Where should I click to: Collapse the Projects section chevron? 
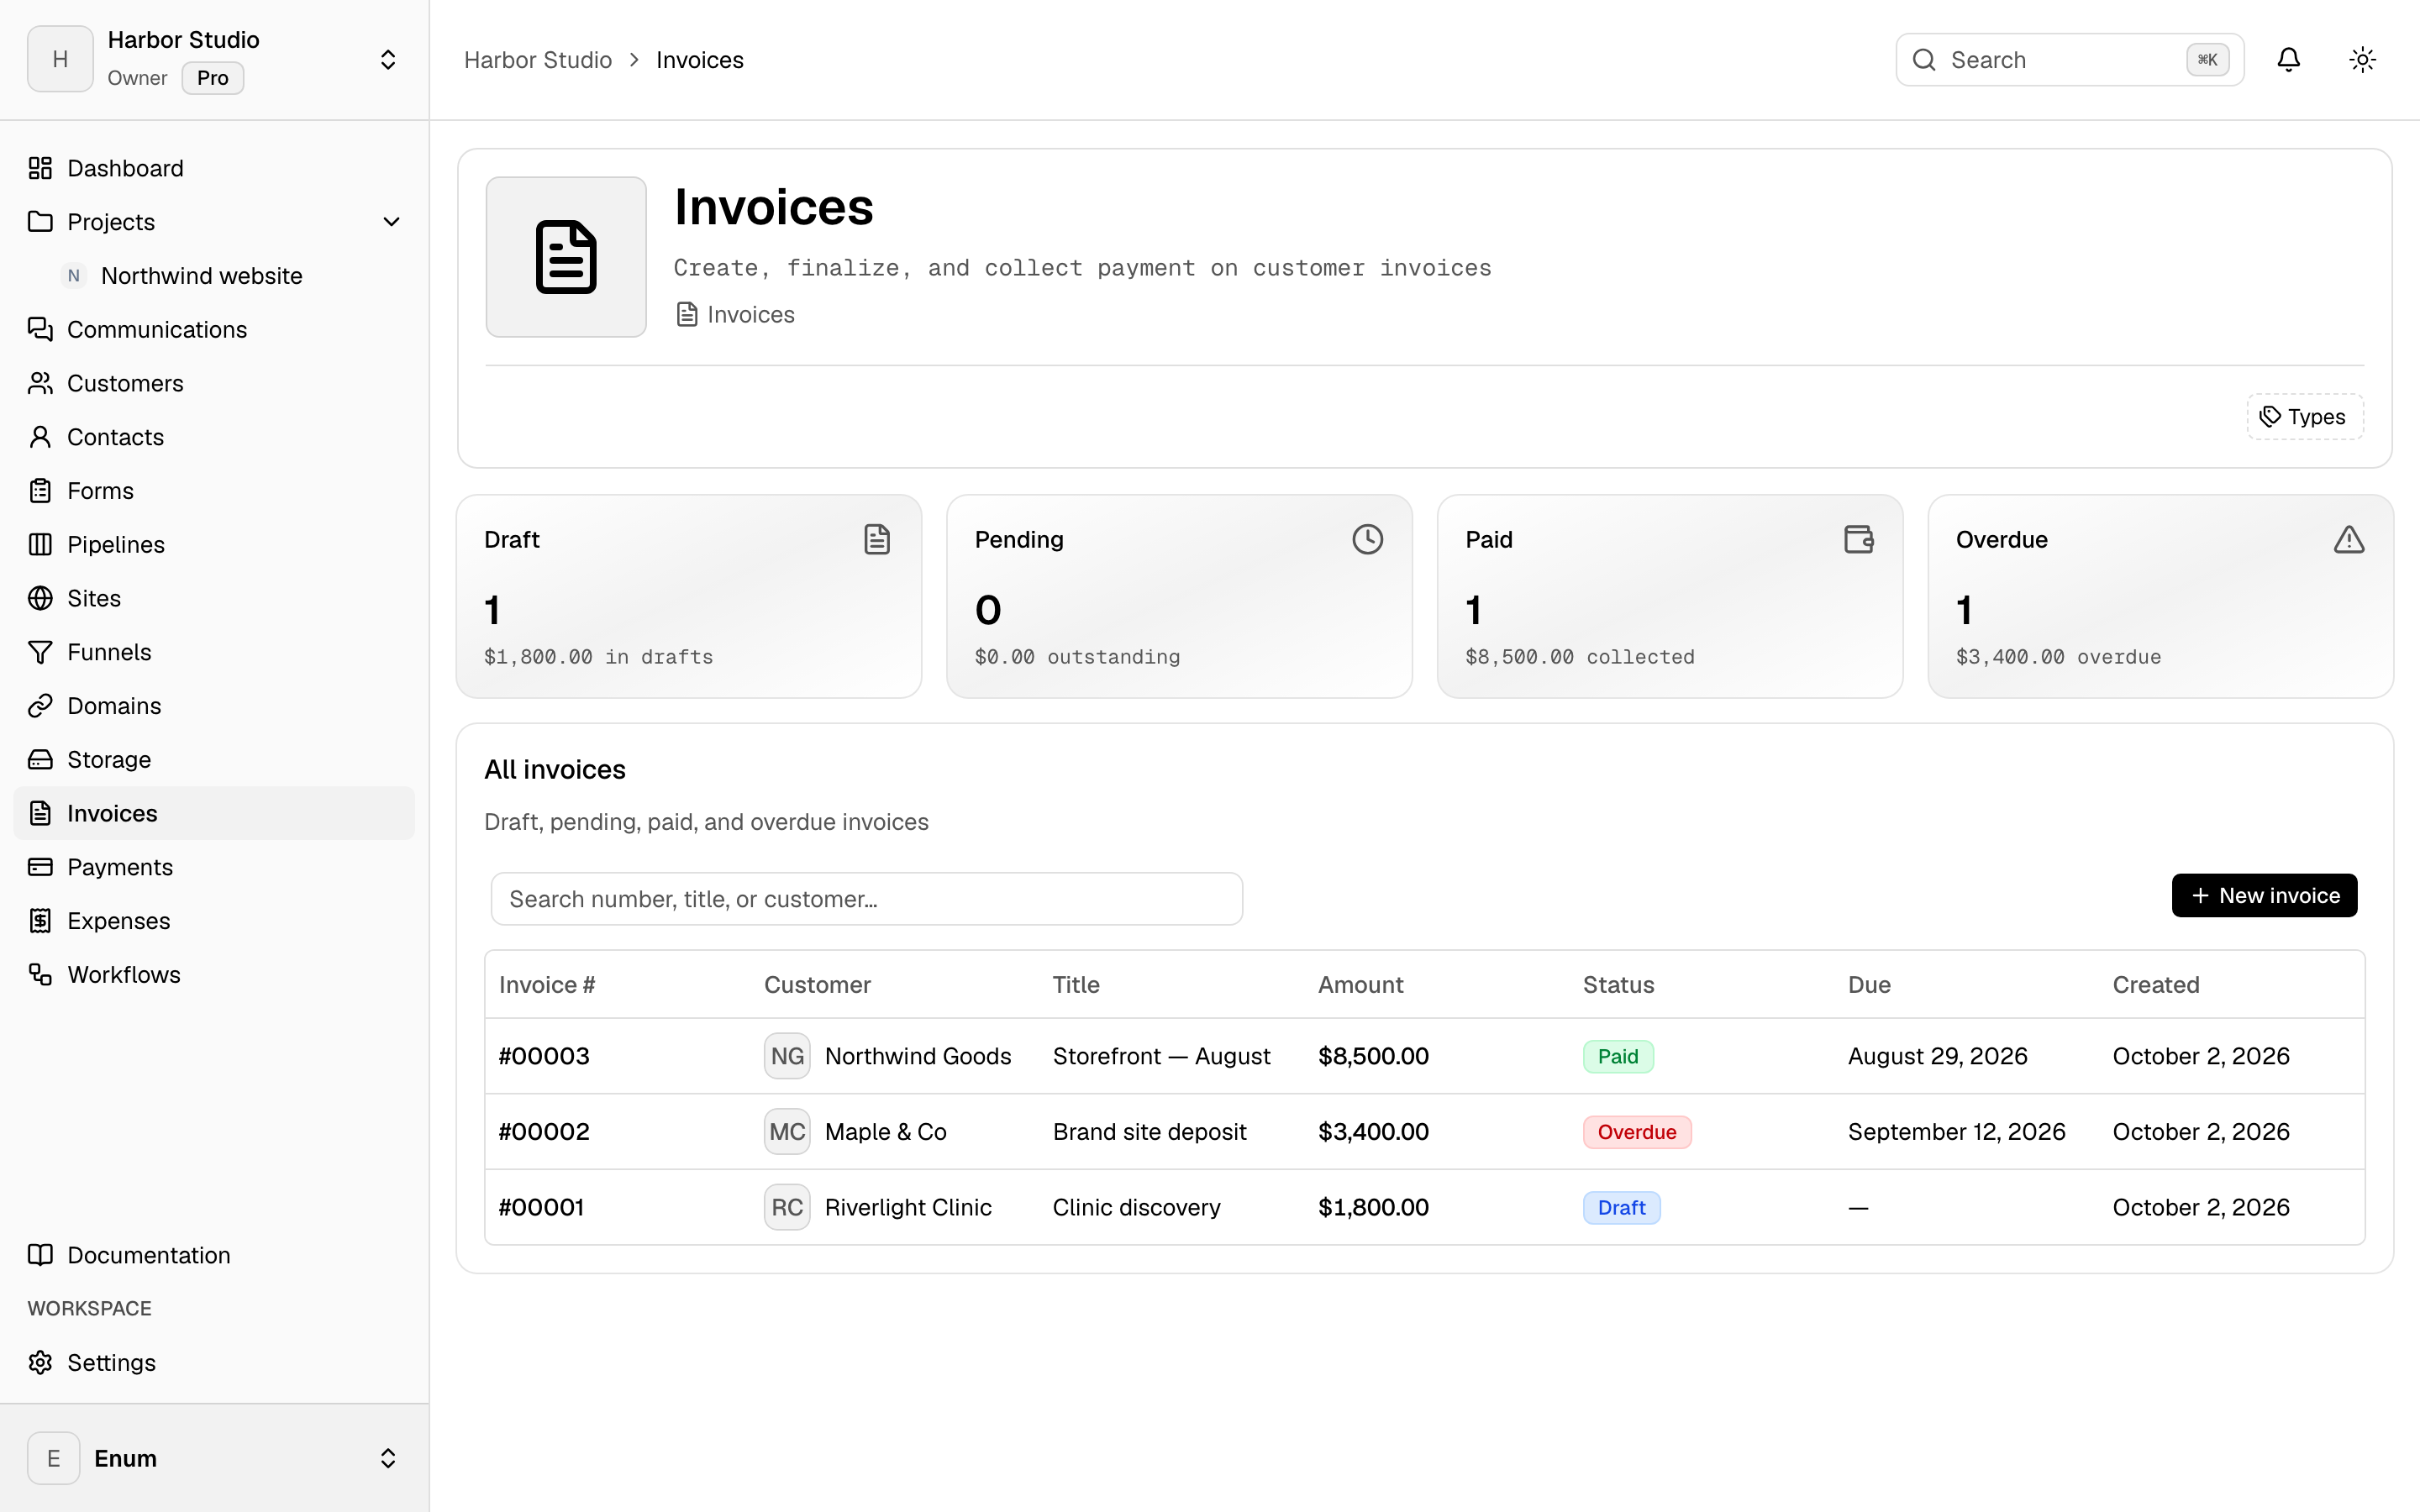point(391,222)
